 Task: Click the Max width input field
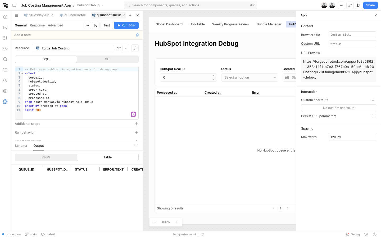(352, 137)
